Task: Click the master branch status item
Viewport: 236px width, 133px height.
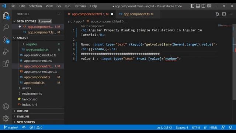Action: pyautogui.click(x=11, y=127)
